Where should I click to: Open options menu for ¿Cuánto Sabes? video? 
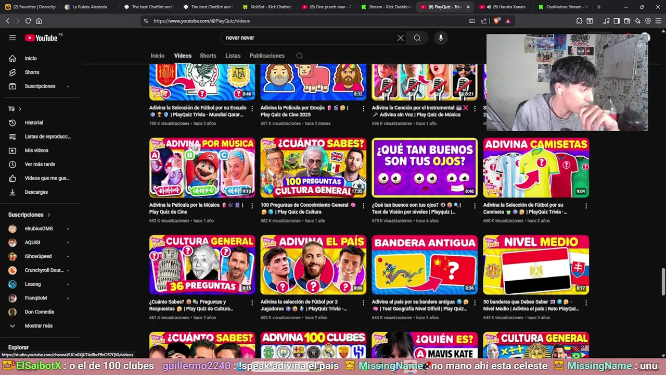click(x=252, y=303)
